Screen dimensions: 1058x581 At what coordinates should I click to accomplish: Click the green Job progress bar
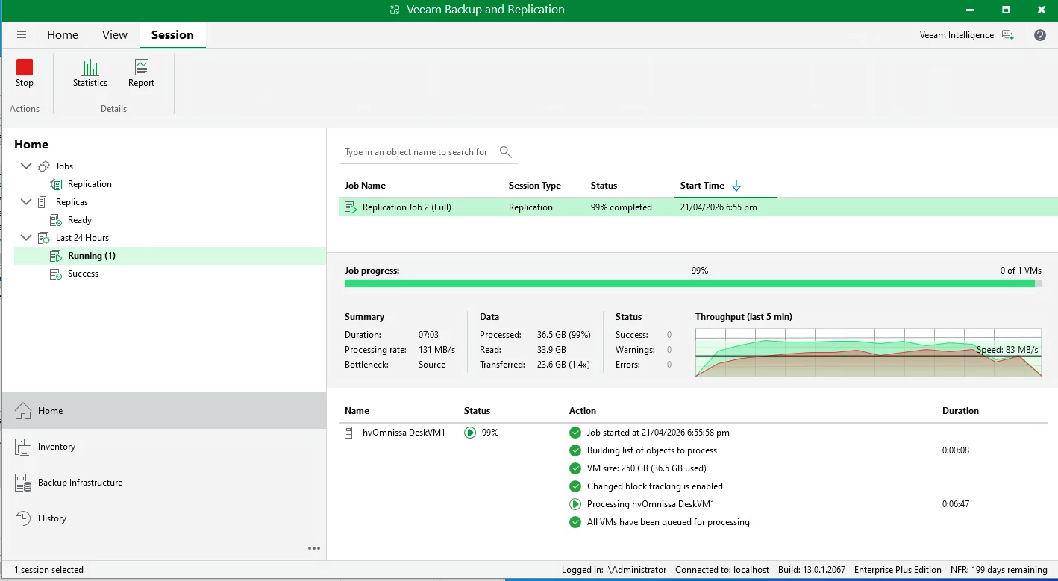click(x=689, y=283)
